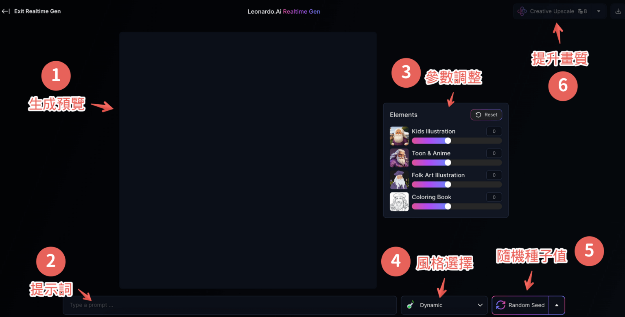The image size is (625, 317).
Task: Click the Kids Illustration slider handle
Action: 448,140
